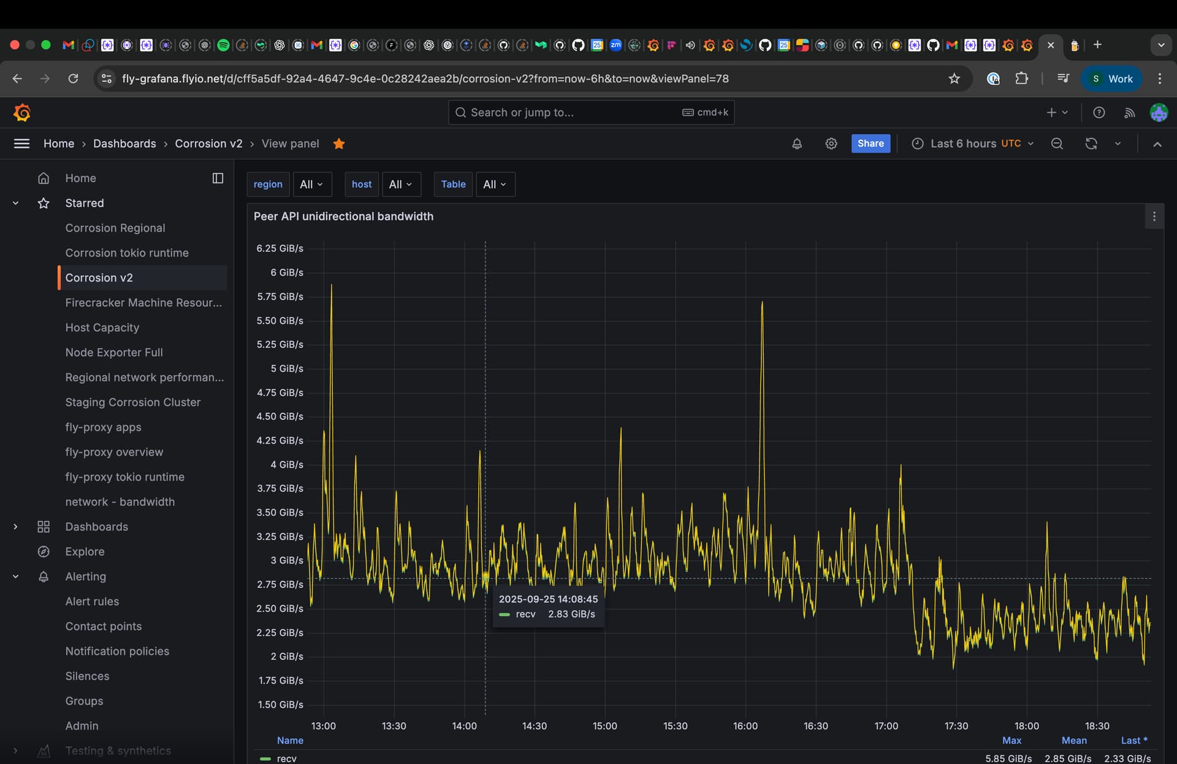1177x764 pixels.
Task: Click the zoom out time range icon
Action: pyautogui.click(x=1057, y=143)
